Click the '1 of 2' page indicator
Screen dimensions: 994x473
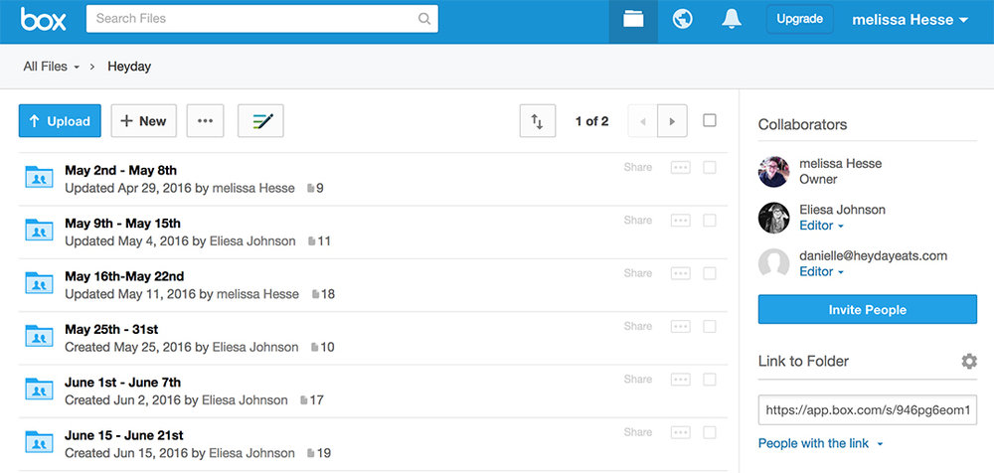point(592,121)
